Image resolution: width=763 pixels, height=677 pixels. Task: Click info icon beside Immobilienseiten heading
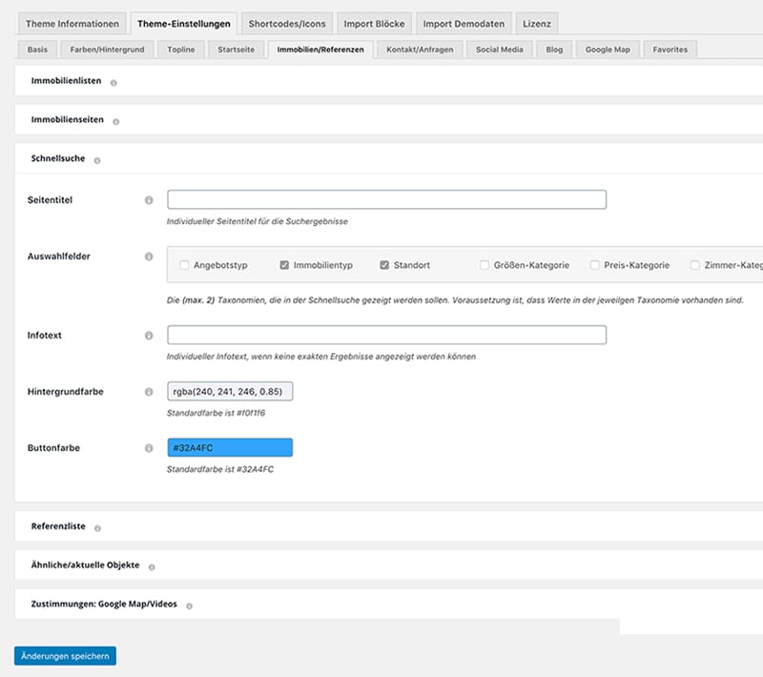115,121
